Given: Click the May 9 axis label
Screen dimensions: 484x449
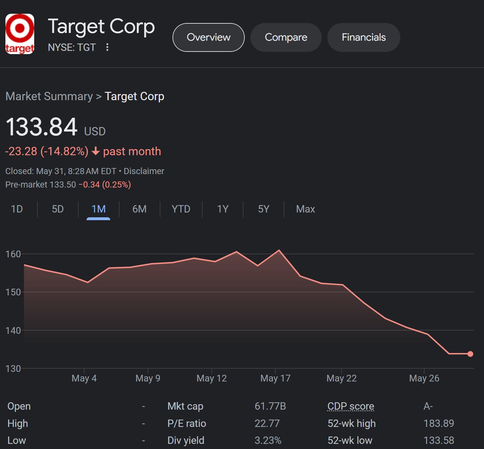Looking at the screenshot, I should (x=148, y=378).
